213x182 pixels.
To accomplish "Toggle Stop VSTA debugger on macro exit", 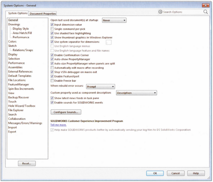I will pyautogui.click(x=52, y=72).
